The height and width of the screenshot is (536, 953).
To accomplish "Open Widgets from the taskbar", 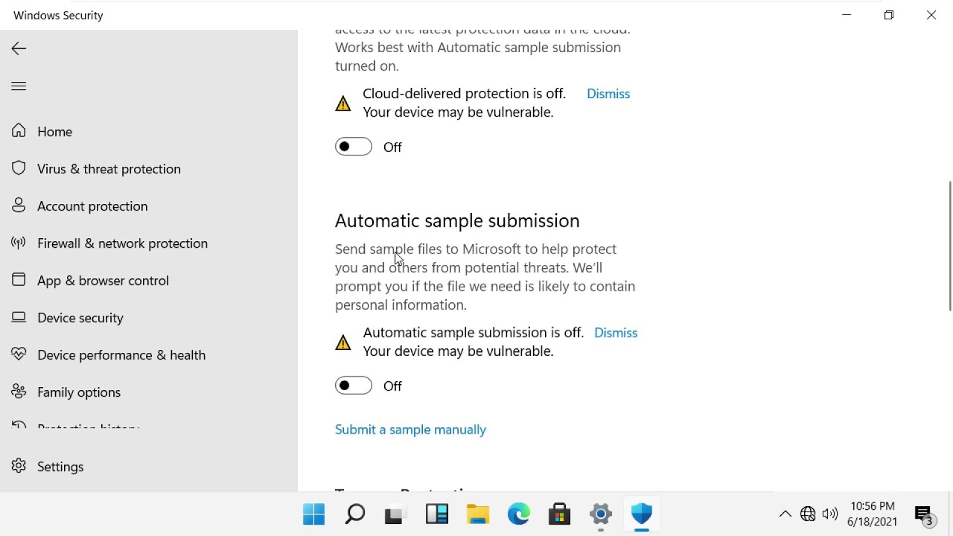I will (437, 514).
